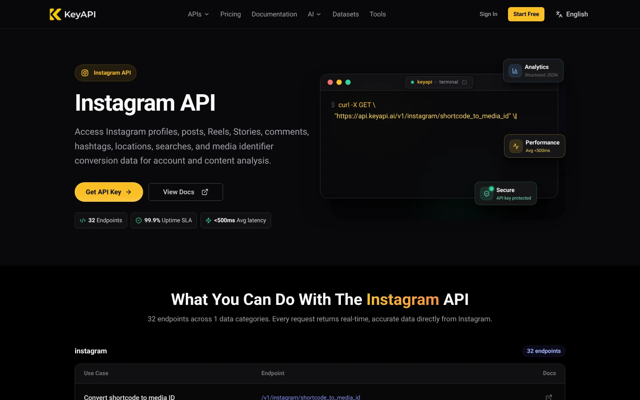The image size is (640, 400).
Task: Click the large Instagram API page heading
Action: click(145, 103)
